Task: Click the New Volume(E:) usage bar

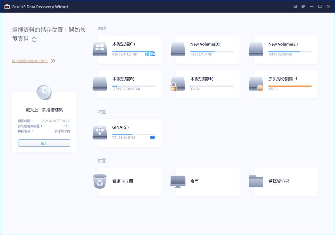Action: (290, 52)
